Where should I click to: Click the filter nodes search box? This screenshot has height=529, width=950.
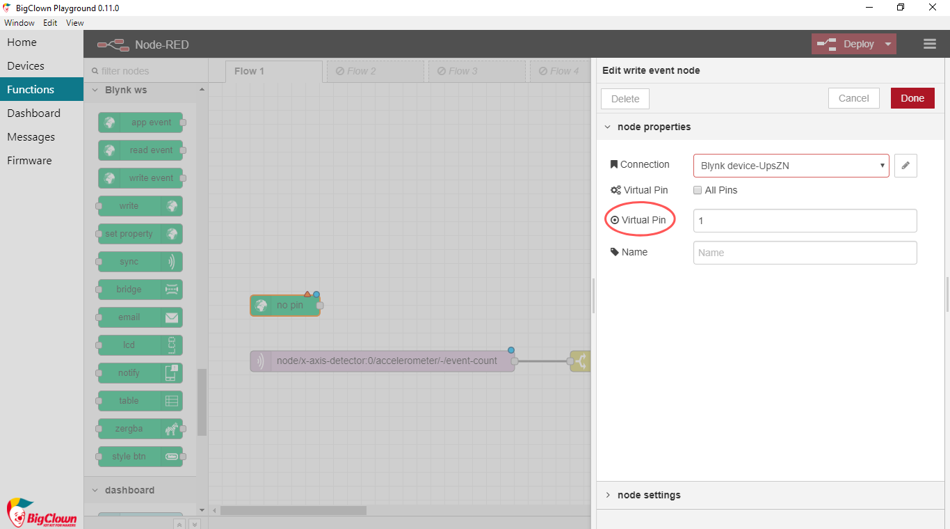pyautogui.click(x=146, y=71)
